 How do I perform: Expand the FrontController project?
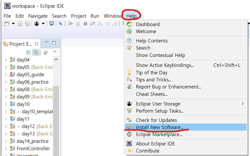(6, 149)
